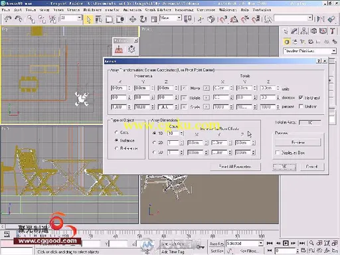Click the Mirror tool icon
This screenshot has height=255, width=340.
pos(320,19)
